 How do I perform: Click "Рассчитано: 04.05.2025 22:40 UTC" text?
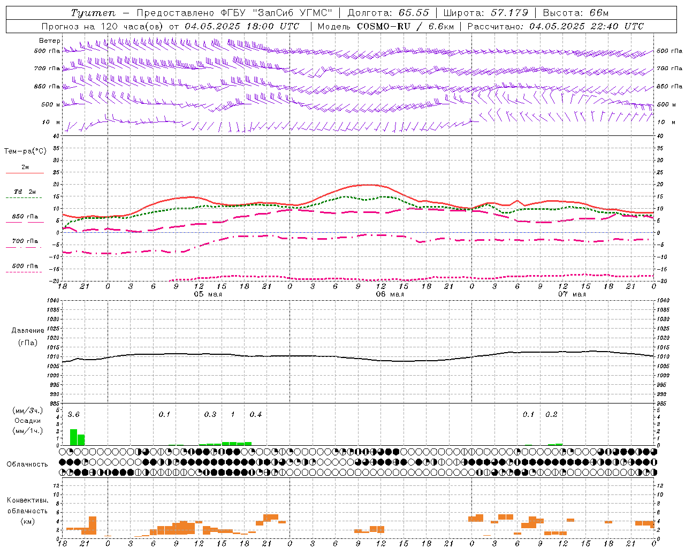tap(555, 26)
